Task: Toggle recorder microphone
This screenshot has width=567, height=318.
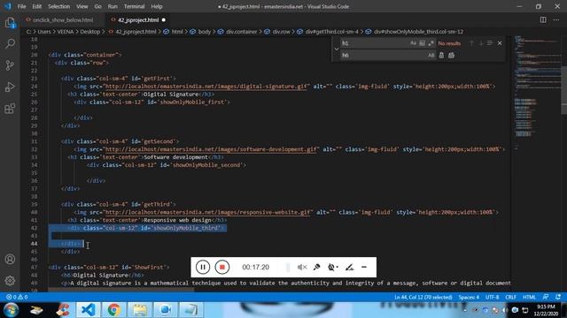Action: click(x=316, y=267)
